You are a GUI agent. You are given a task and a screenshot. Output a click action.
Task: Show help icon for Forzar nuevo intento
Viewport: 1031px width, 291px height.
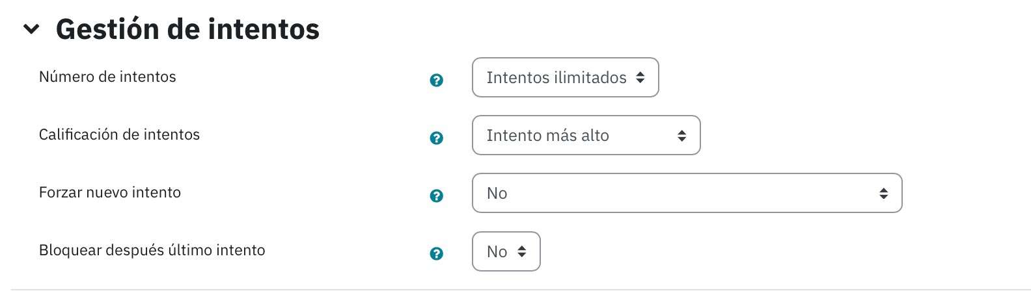(x=437, y=196)
